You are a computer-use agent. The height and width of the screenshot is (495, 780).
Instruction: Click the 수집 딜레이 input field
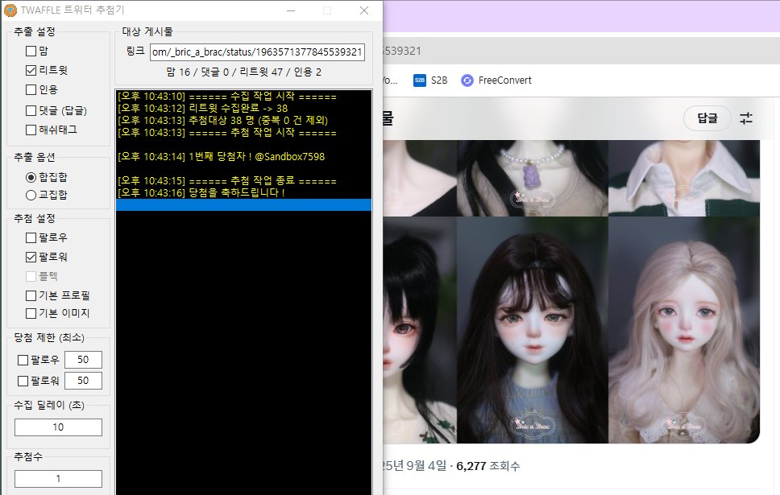(58, 427)
